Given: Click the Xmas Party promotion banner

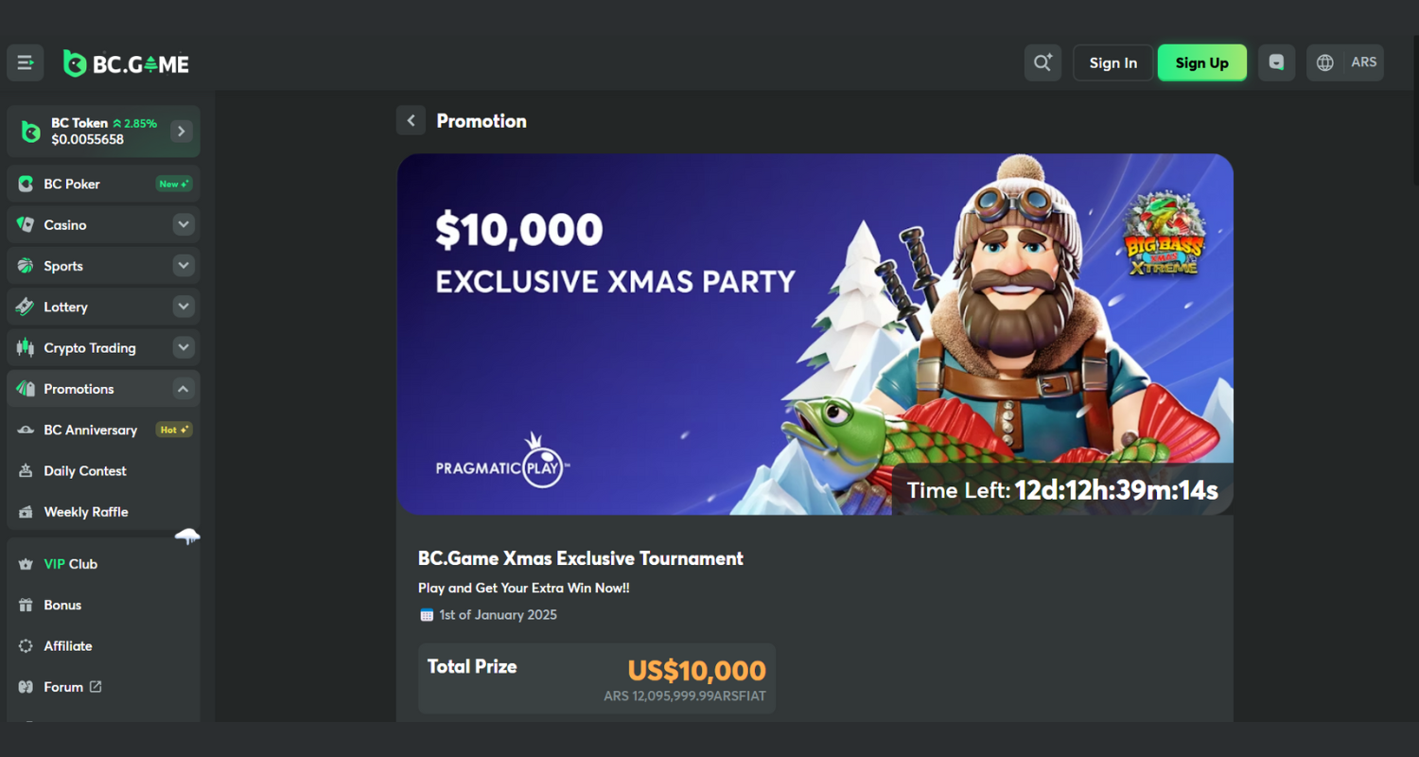Looking at the screenshot, I should pyautogui.click(x=815, y=334).
